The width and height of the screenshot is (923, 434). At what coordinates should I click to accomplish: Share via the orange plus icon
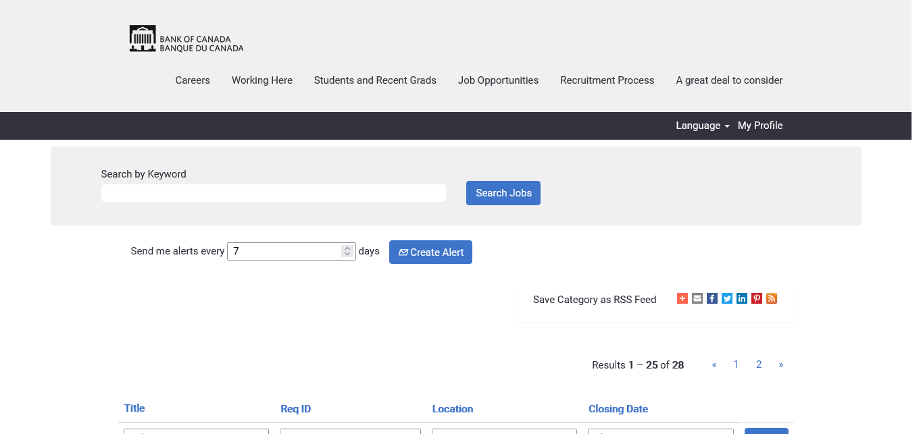tap(682, 298)
